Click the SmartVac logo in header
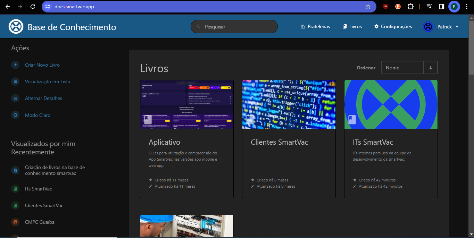Screen dimensions: 474x238 tap(16, 27)
